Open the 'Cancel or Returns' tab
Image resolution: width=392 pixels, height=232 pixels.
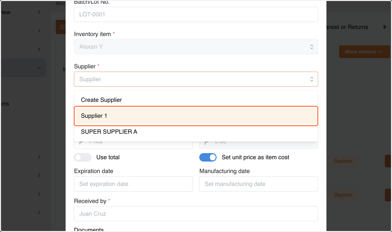[347, 27]
